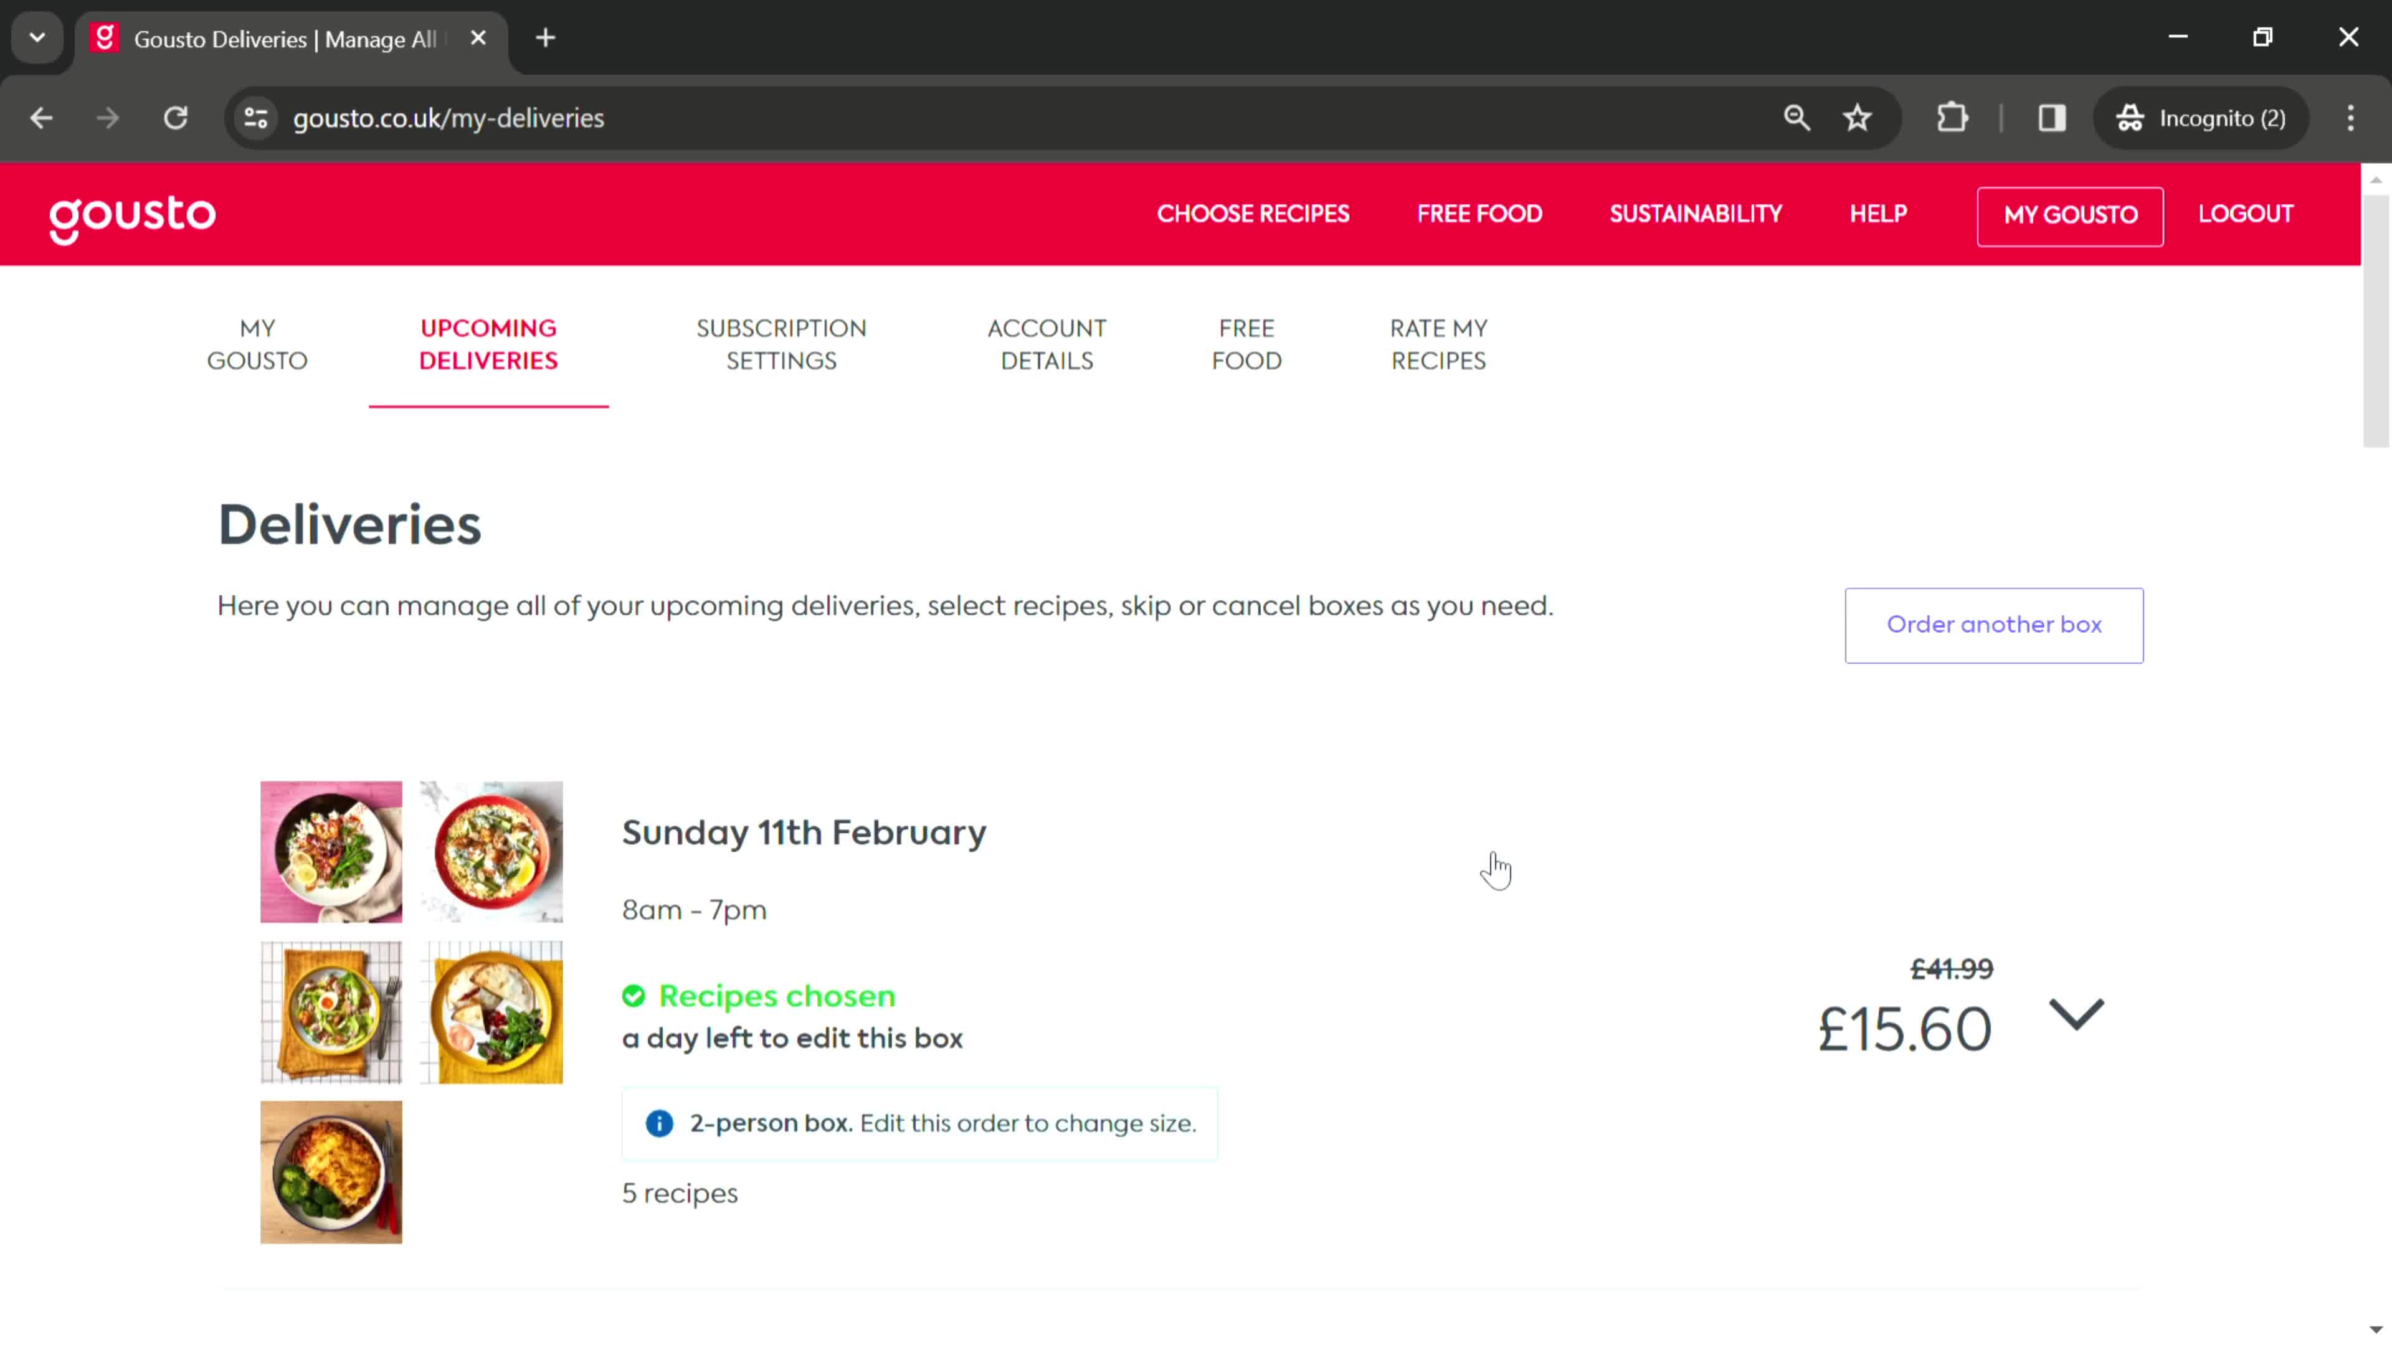This screenshot has height=1345, width=2392.
Task: Click the Gousto home logo icon
Action: 131,214
